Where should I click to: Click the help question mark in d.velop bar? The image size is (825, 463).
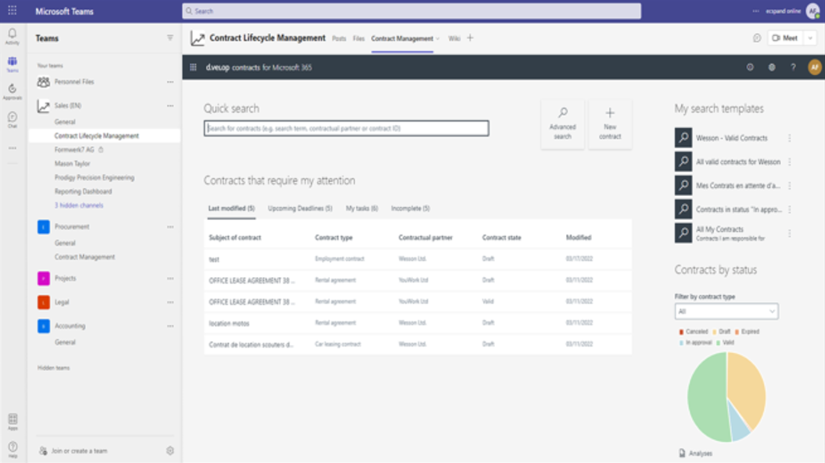(793, 67)
